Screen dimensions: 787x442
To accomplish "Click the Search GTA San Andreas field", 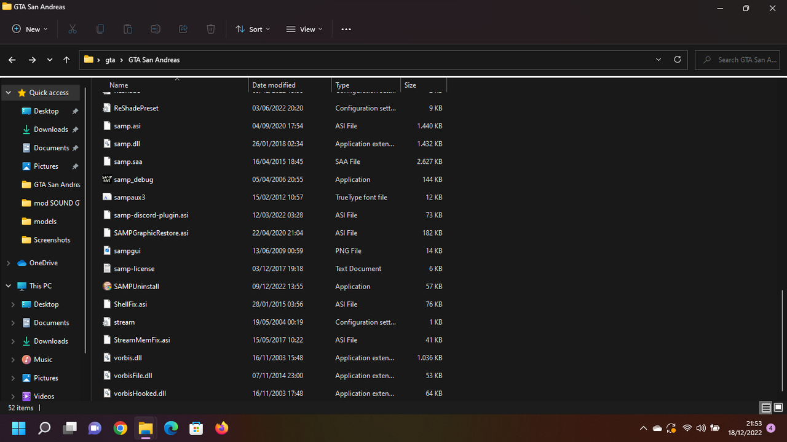I will [x=737, y=60].
